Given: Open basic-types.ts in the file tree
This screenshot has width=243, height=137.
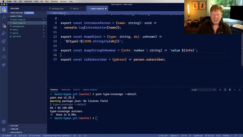Looking at the screenshot, I should point(27,23).
